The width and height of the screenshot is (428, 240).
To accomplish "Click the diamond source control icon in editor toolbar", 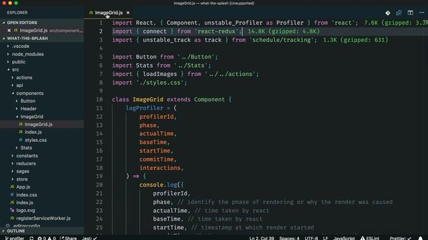I will (388, 13).
